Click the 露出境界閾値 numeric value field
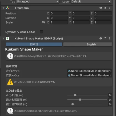 (110, 104)
